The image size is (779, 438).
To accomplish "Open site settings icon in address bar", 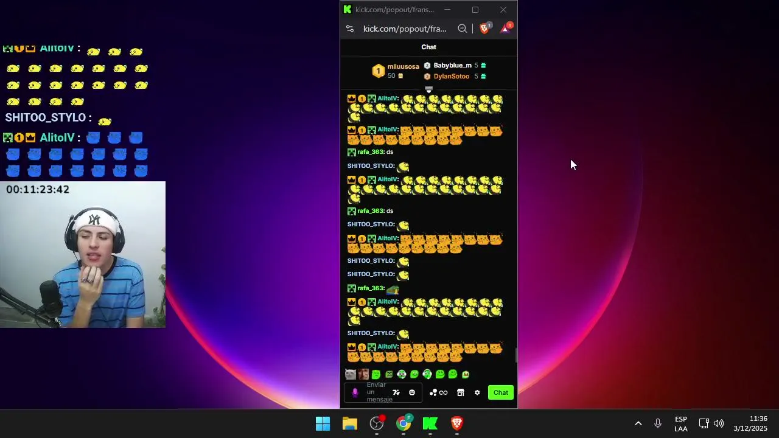I will tap(349, 29).
